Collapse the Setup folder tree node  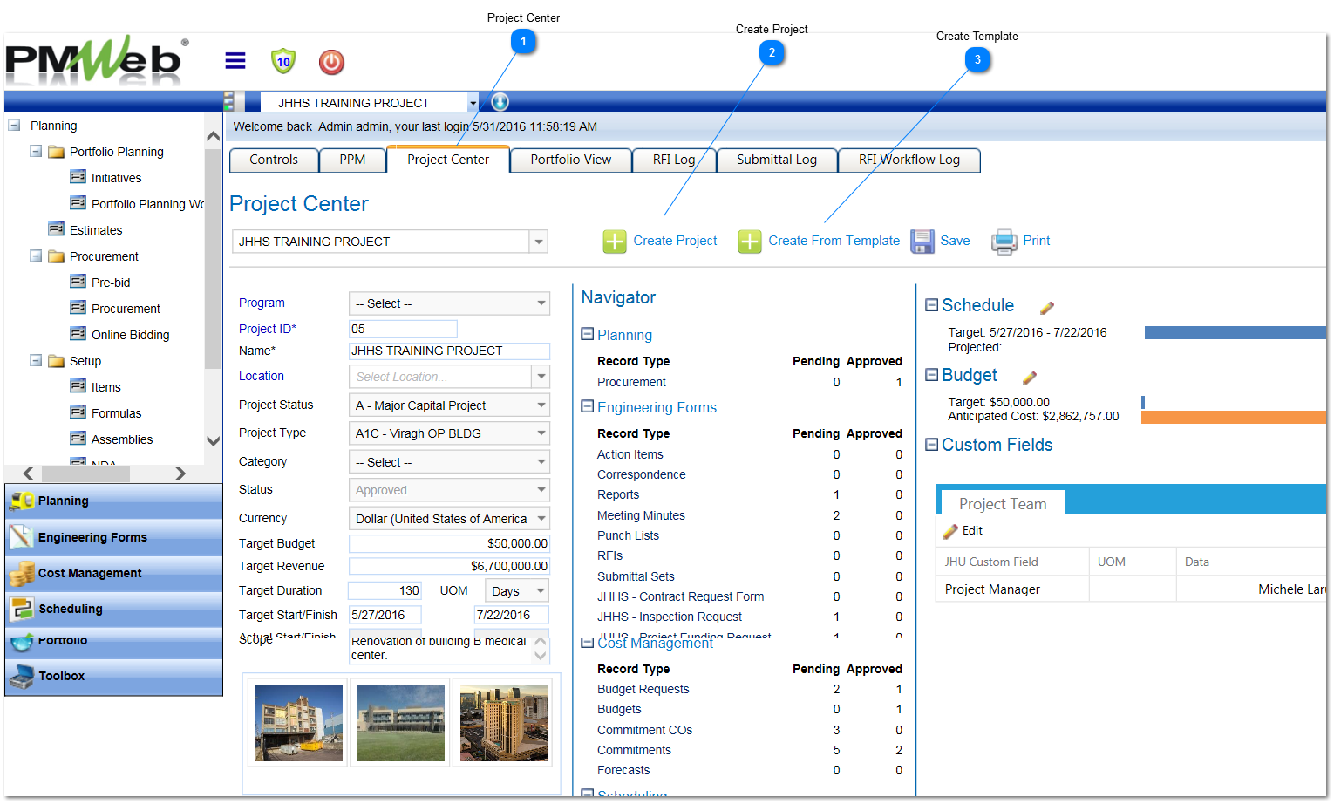36,360
